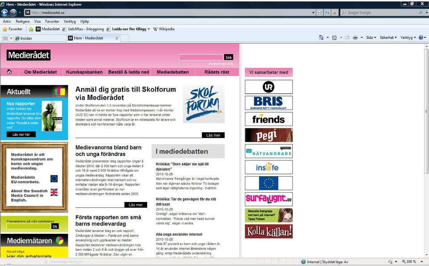Screen dimensions: 429x266
Task: Click the house icon in the pink navigation
Action: (x=9, y=72)
